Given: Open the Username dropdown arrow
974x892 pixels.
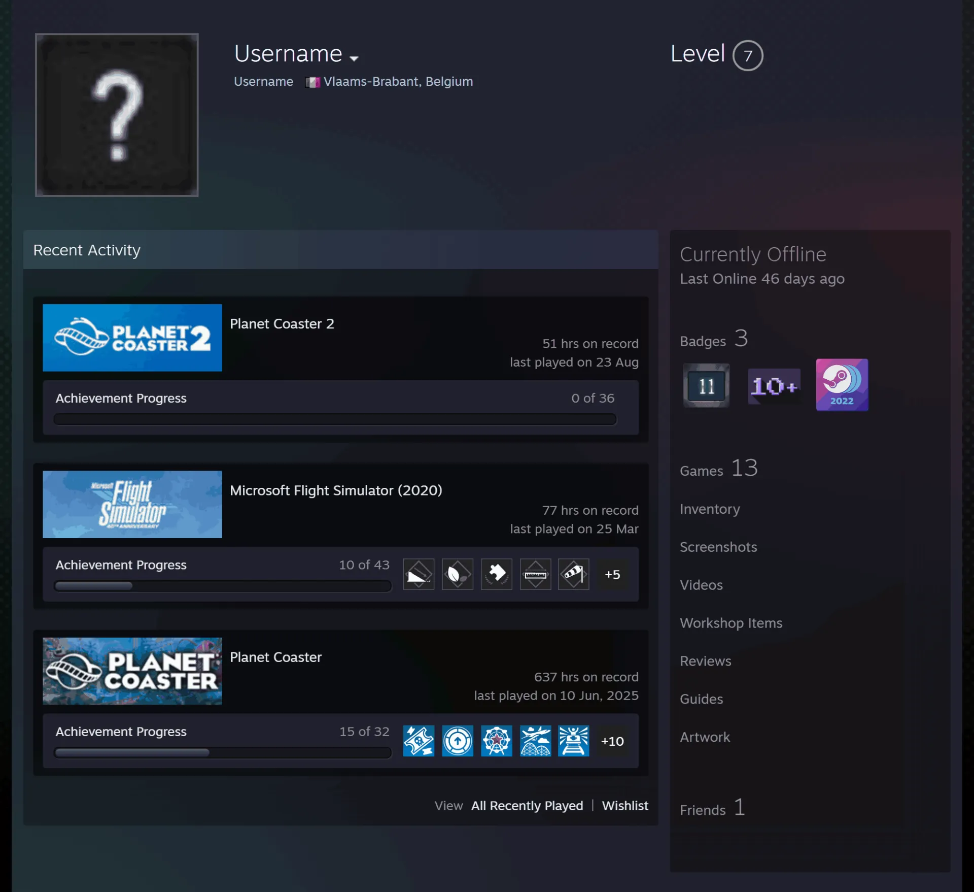Looking at the screenshot, I should [354, 58].
